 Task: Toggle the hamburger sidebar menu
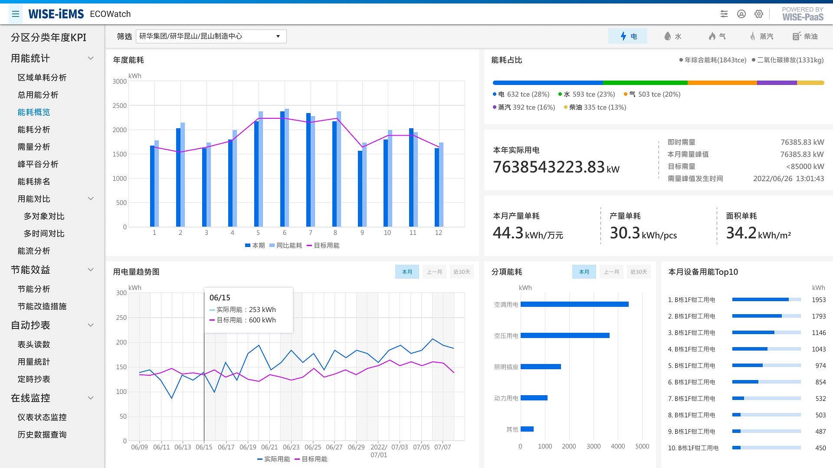16,14
